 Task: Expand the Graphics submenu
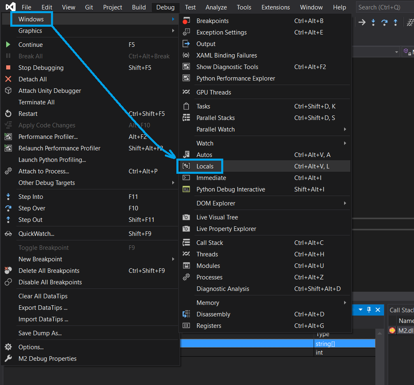click(x=173, y=30)
